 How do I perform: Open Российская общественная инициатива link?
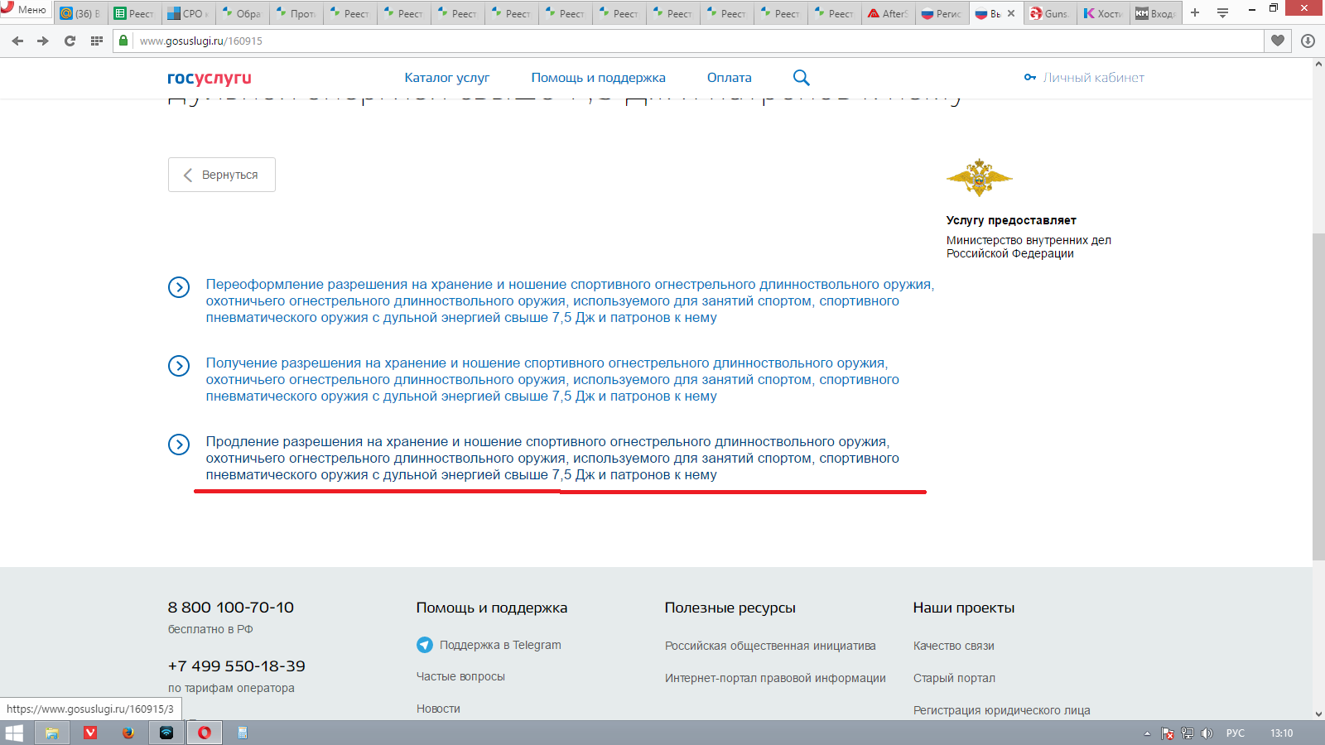[770, 646]
